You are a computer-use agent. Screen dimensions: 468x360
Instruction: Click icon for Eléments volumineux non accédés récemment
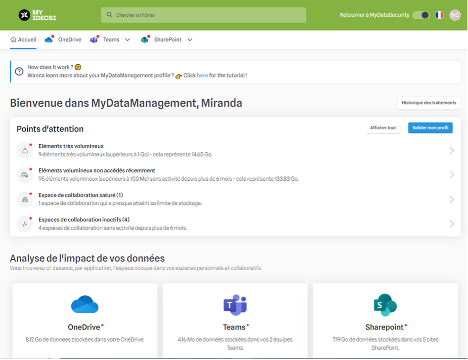25,175
